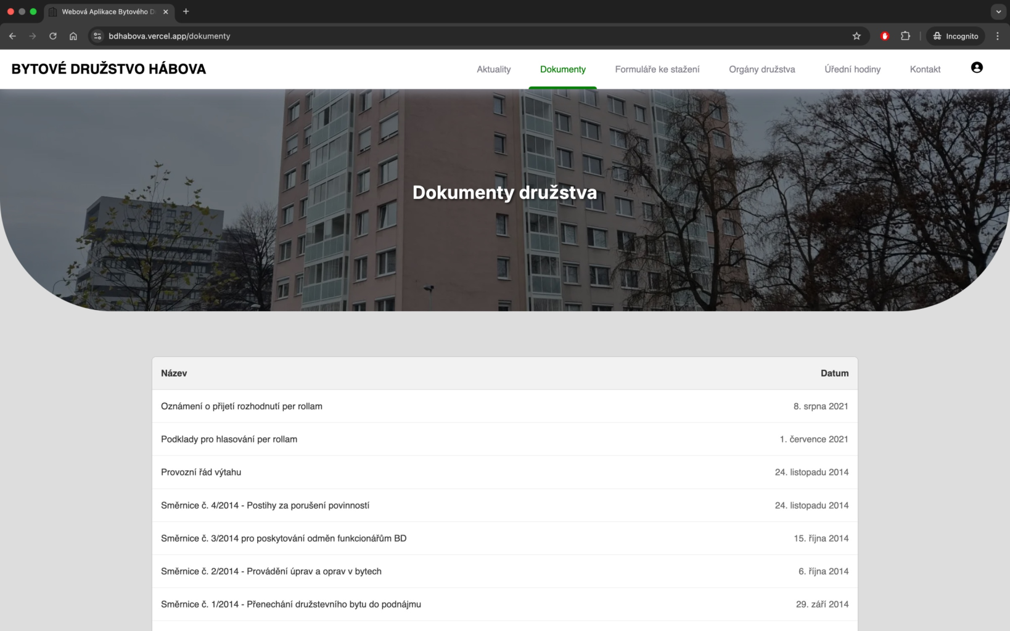Reload the page using the refresh icon
Viewport: 1010px width, 631px height.
click(x=53, y=36)
